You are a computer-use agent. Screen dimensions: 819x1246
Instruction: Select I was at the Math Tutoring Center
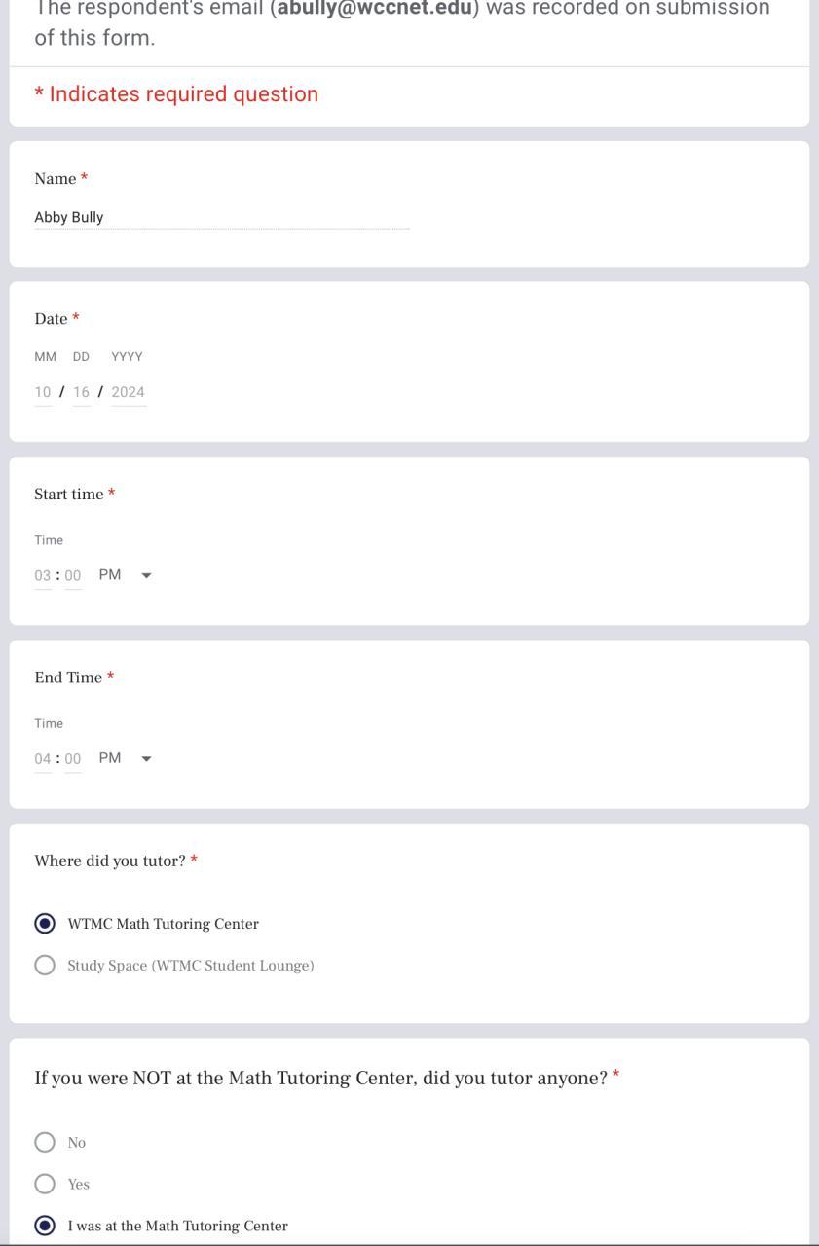coord(45,1227)
